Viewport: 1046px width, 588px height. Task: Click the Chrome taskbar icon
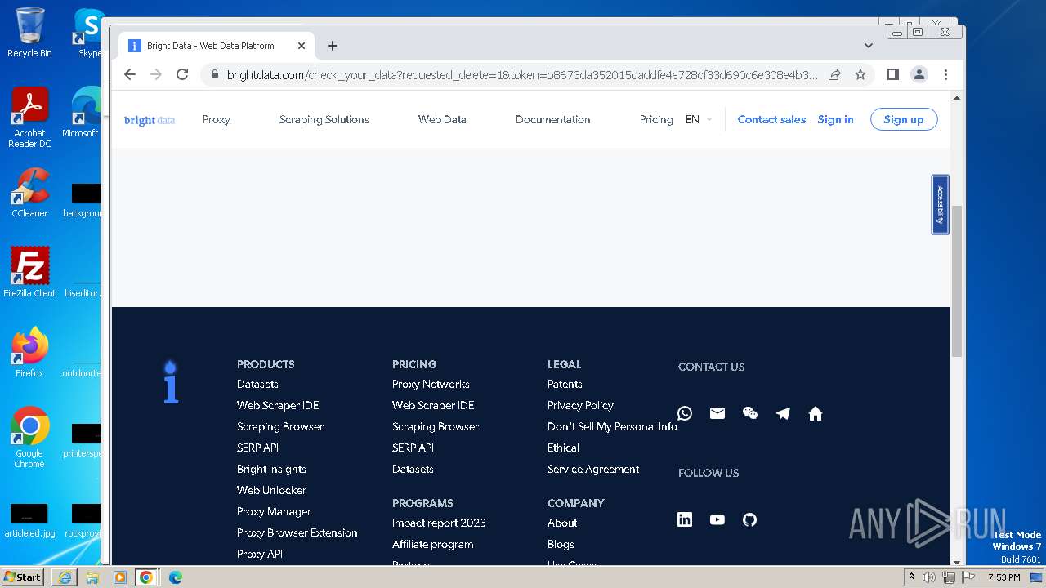146,577
